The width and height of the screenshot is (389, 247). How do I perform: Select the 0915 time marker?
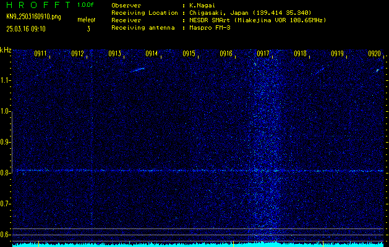click(x=189, y=54)
